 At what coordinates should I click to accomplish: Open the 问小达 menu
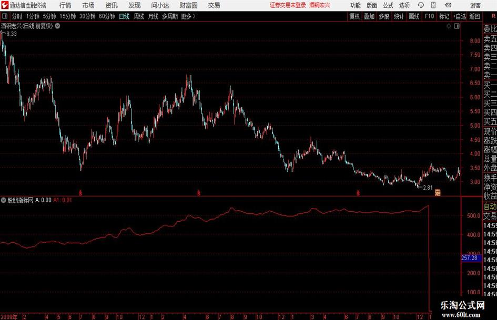pyautogui.click(x=160, y=5)
